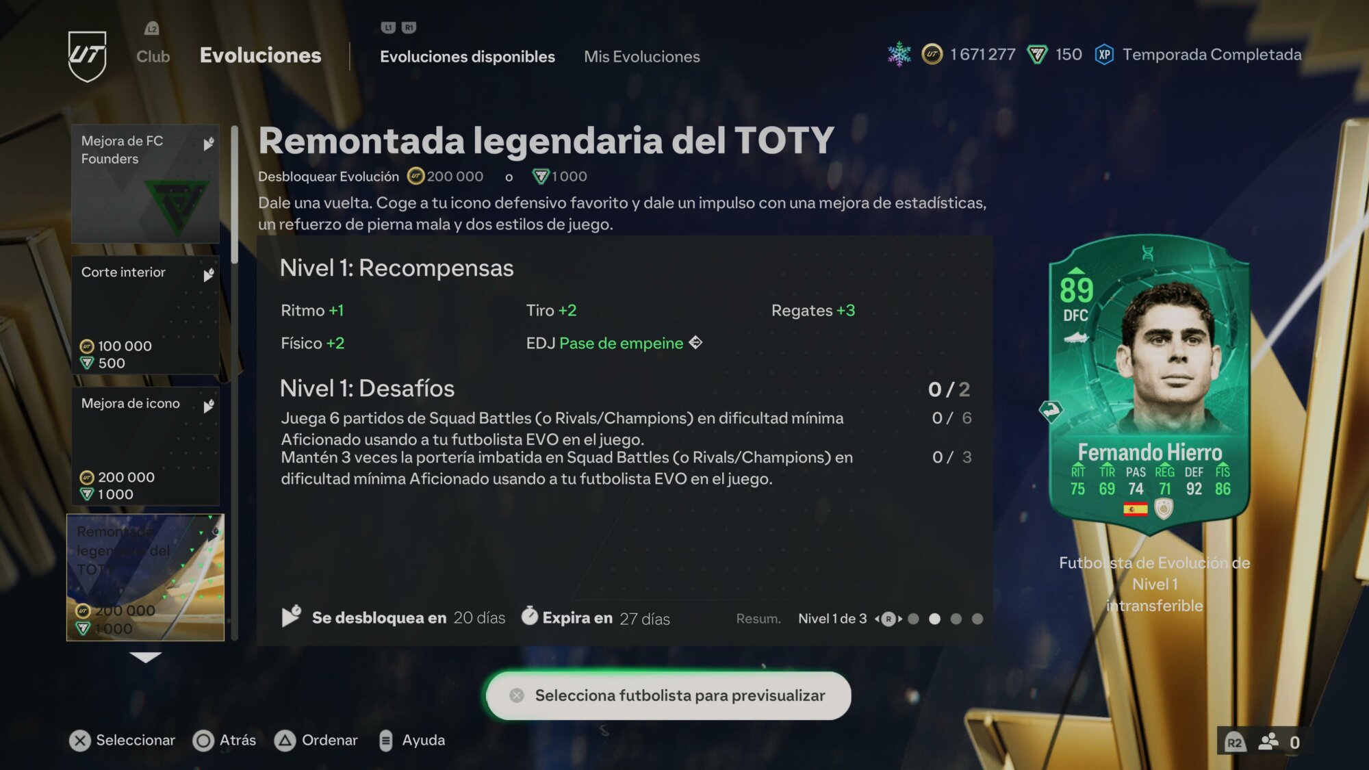Click the Ayuda options button icon
The image size is (1369, 770).
click(x=385, y=740)
